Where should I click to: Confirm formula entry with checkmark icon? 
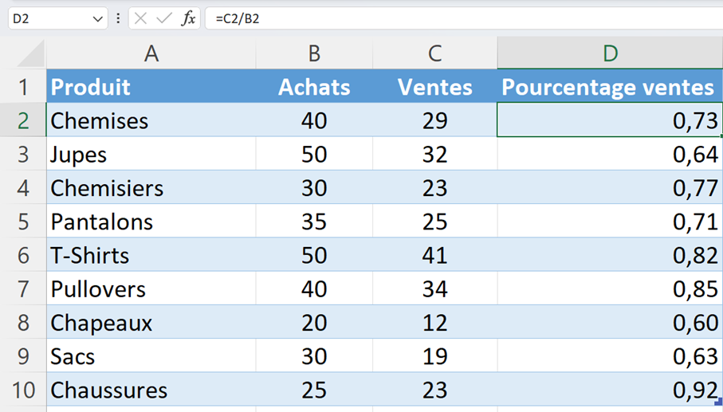coord(163,18)
